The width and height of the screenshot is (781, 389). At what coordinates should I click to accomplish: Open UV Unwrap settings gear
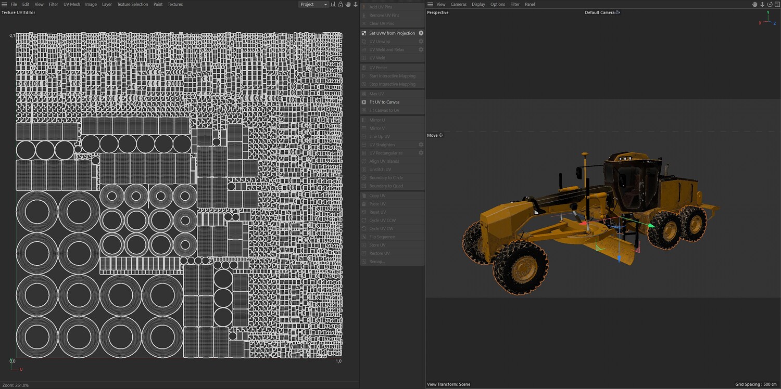click(421, 42)
